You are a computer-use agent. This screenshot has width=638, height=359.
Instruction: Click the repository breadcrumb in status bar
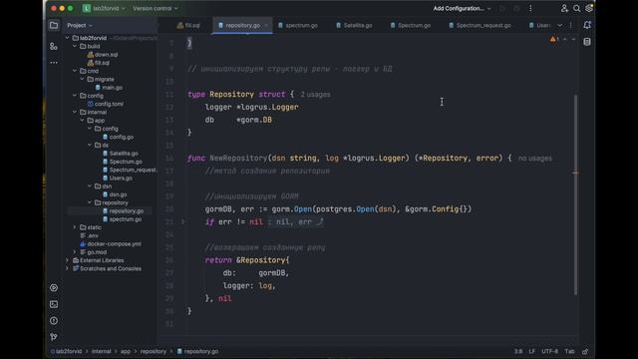[x=154, y=351]
